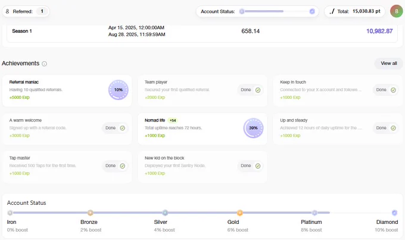Click New kid on the block checkmark
The height and width of the screenshot is (240, 405).
(258, 166)
